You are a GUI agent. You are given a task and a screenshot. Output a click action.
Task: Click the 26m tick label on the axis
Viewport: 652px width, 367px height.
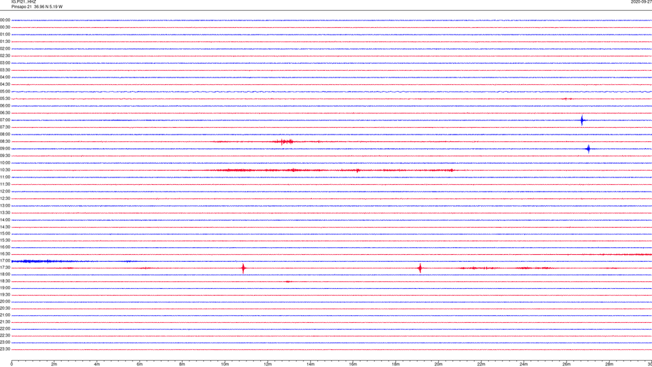(566, 364)
